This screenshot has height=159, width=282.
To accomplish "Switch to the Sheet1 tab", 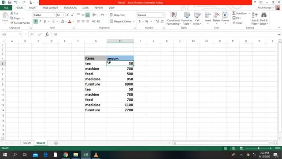I will [27, 143].
